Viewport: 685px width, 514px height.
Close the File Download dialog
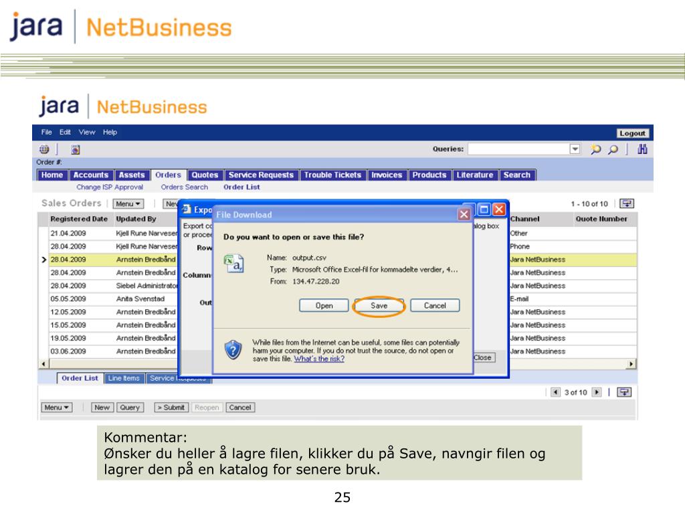point(464,214)
